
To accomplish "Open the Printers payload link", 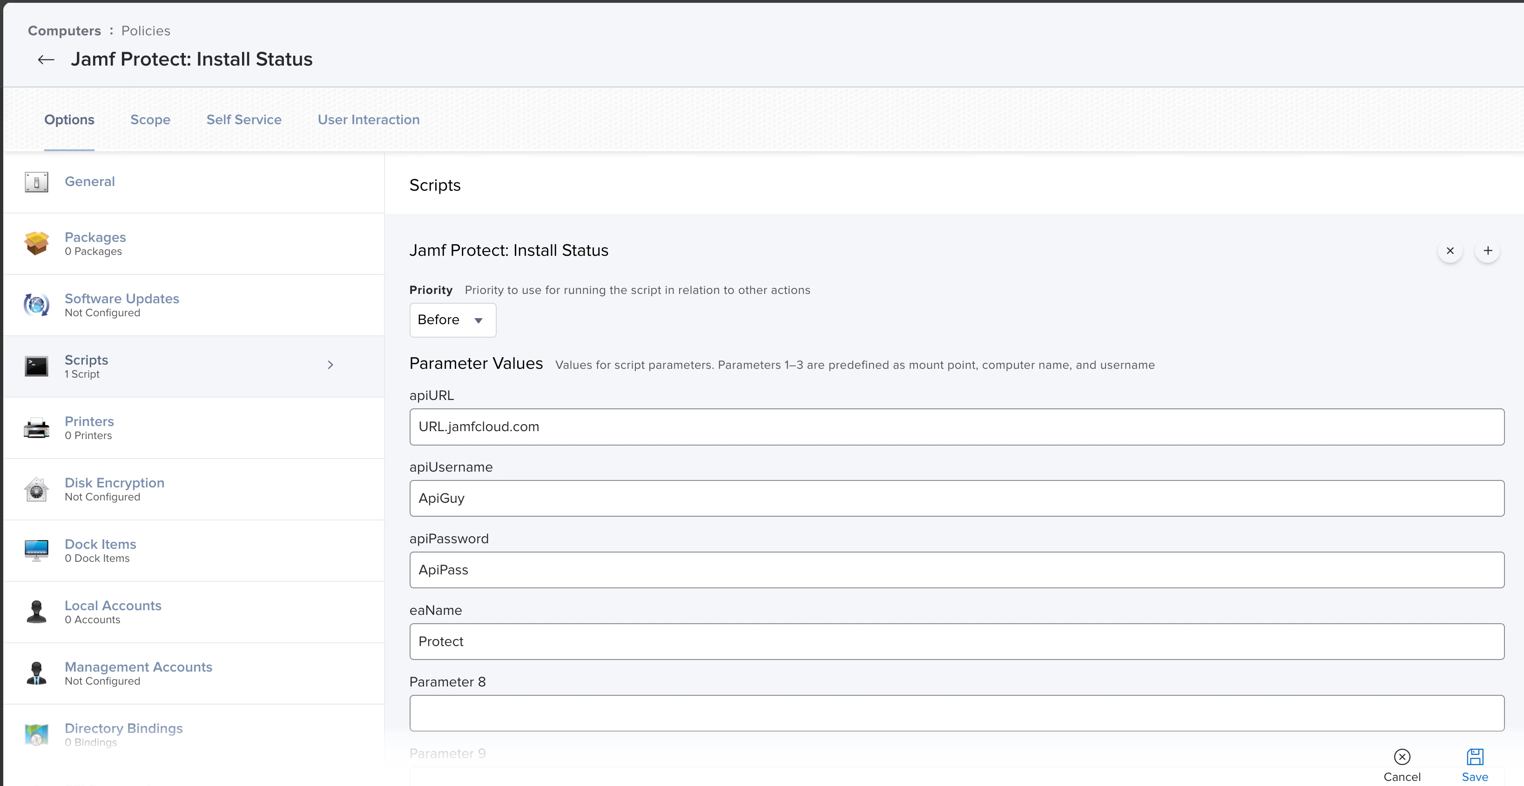I will (x=89, y=421).
